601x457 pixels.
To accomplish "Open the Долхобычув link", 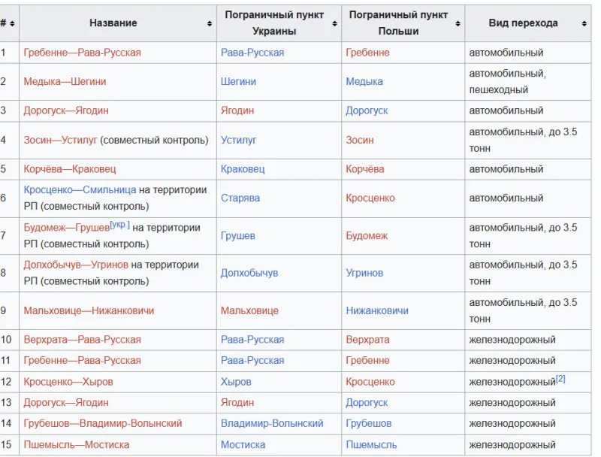I will tap(249, 273).
